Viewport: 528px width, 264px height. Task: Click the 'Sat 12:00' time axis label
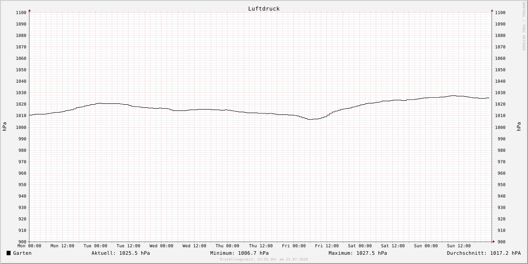(393, 246)
